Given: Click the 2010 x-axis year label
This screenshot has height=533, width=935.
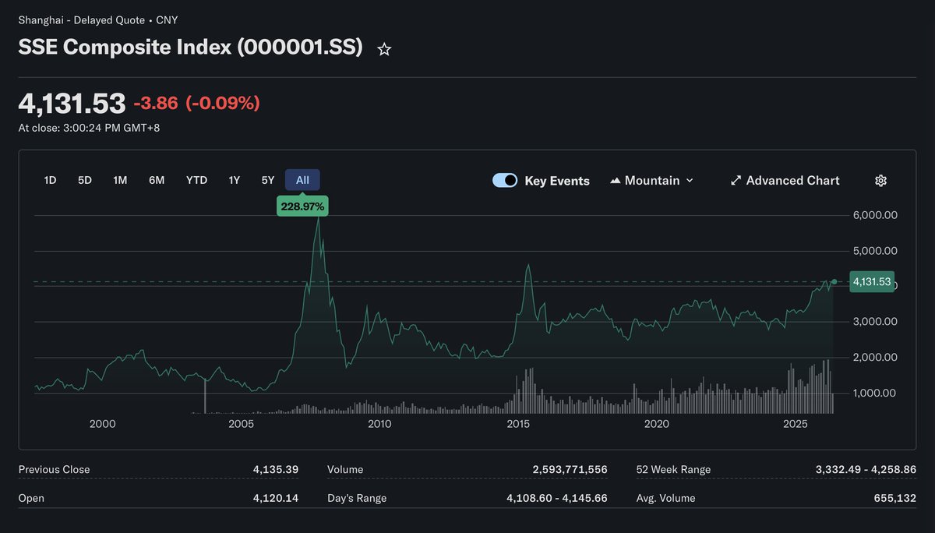Looking at the screenshot, I should pyautogui.click(x=379, y=424).
